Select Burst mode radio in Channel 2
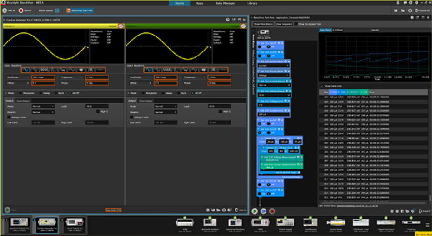Image resolution: width=432 pixels, height=236 pixels. point(179,93)
